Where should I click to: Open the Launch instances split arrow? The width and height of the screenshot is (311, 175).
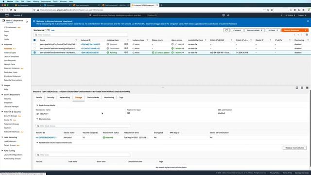click(305, 30)
